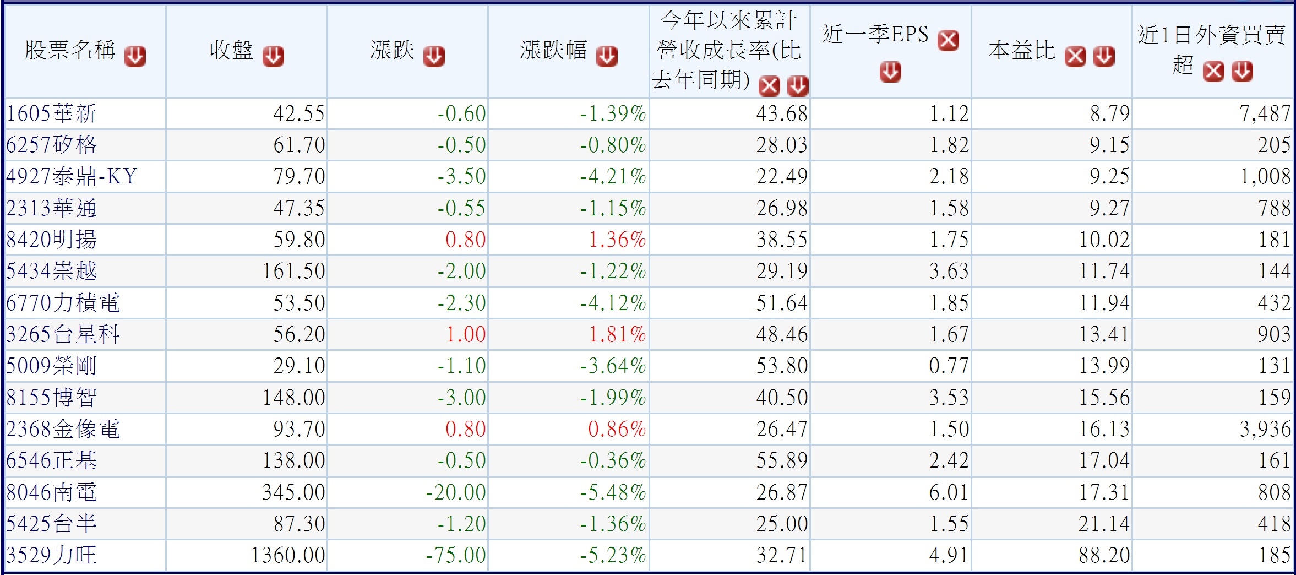
Task: Open stock 6770力積電 link
Action: click(x=63, y=303)
